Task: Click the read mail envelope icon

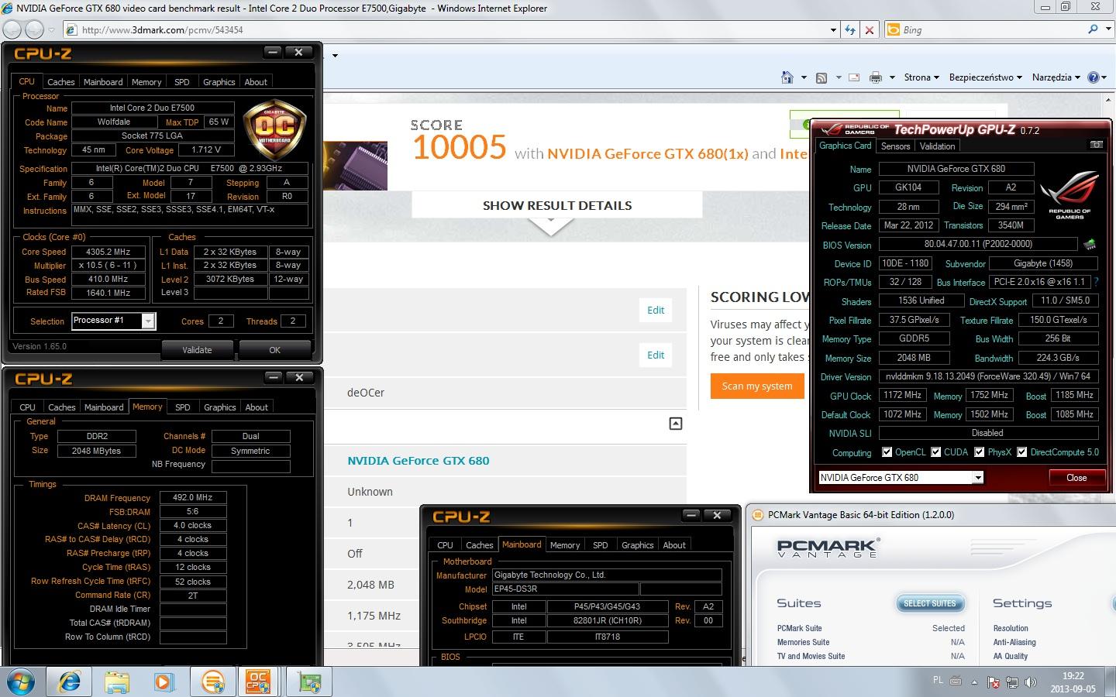Action: [x=854, y=77]
